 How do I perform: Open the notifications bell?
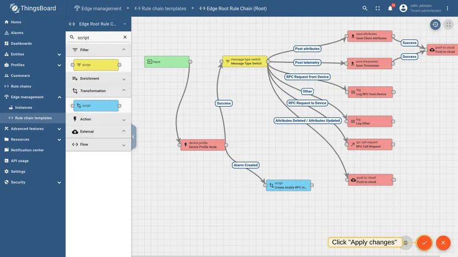(390, 8)
